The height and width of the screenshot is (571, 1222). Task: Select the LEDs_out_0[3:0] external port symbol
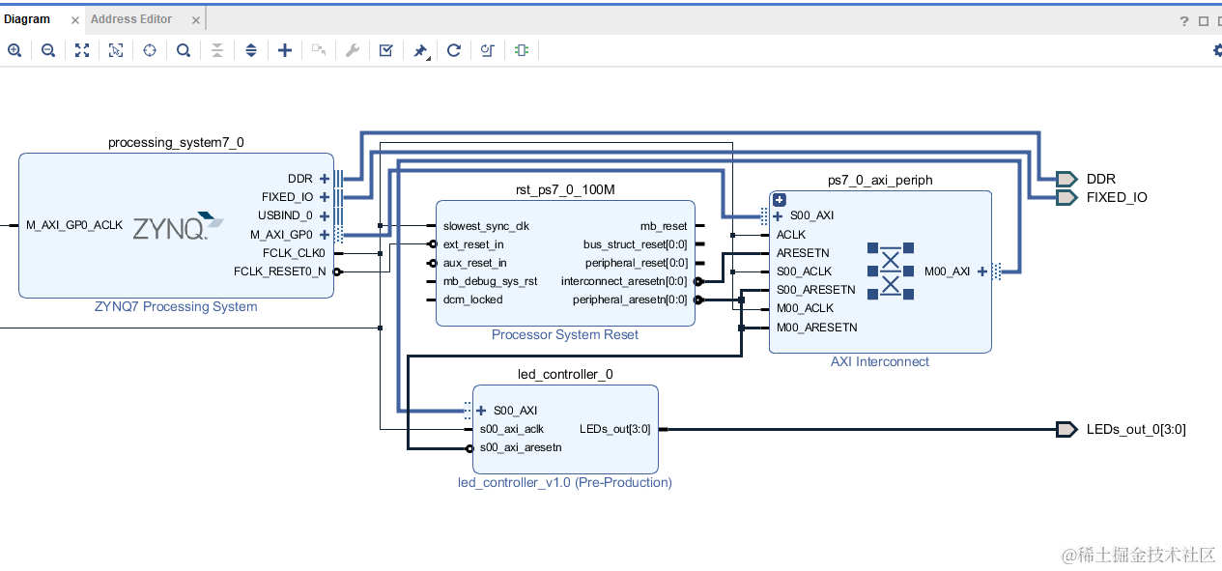pos(1066,429)
